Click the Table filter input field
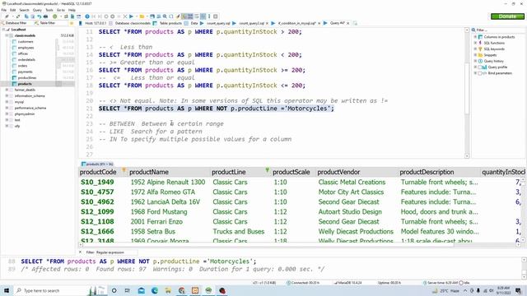Viewport: 527px width, 296px height. 50,23
